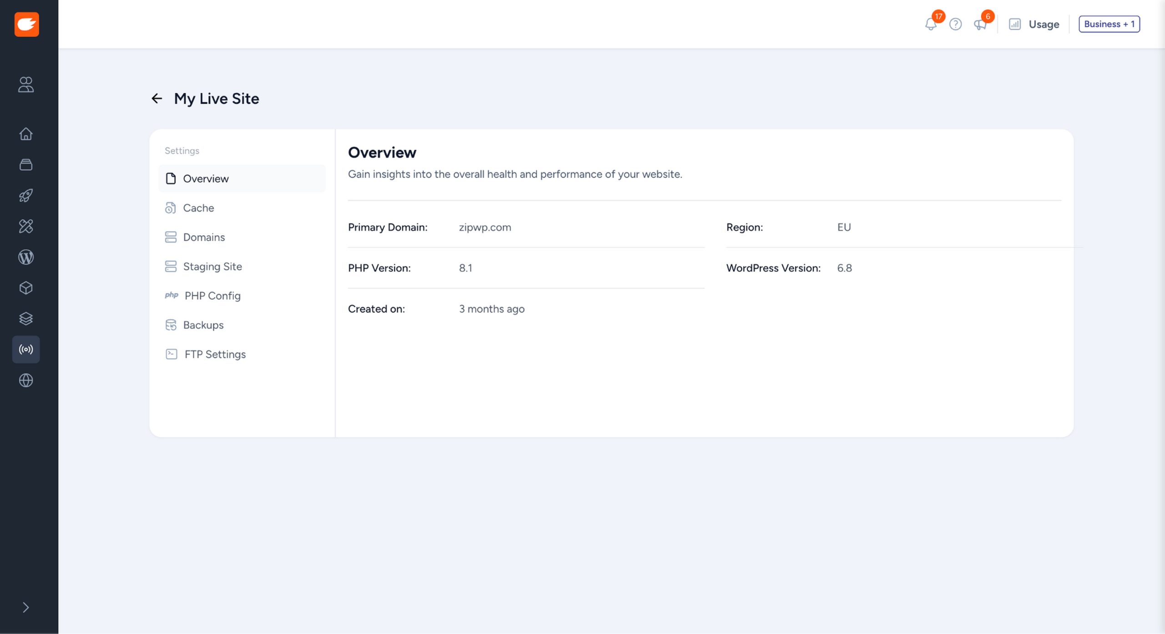Click the Business + 1 plan button
1165x634 pixels.
(x=1109, y=24)
